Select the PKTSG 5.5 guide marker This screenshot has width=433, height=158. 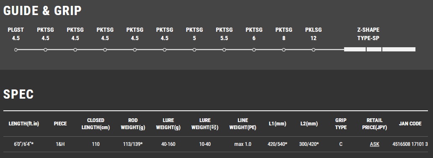(224, 50)
